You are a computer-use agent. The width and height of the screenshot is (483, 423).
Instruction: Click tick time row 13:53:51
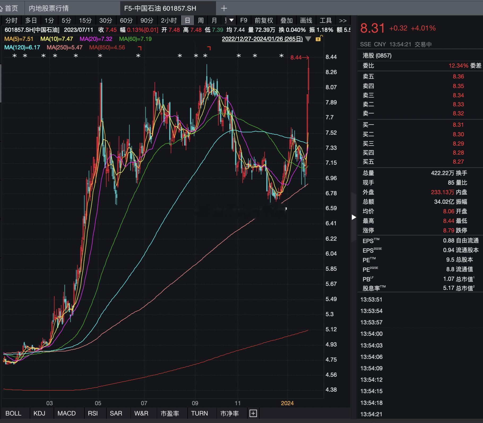click(x=371, y=299)
